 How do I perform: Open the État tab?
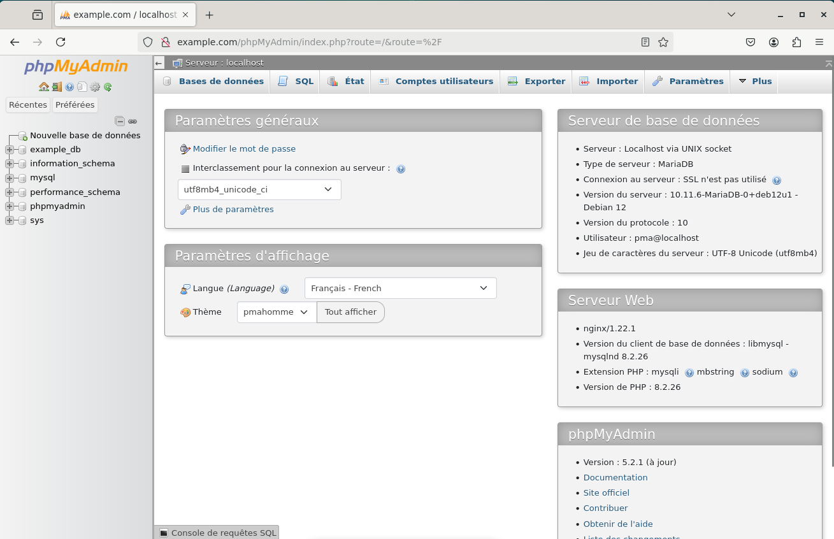[346, 82]
